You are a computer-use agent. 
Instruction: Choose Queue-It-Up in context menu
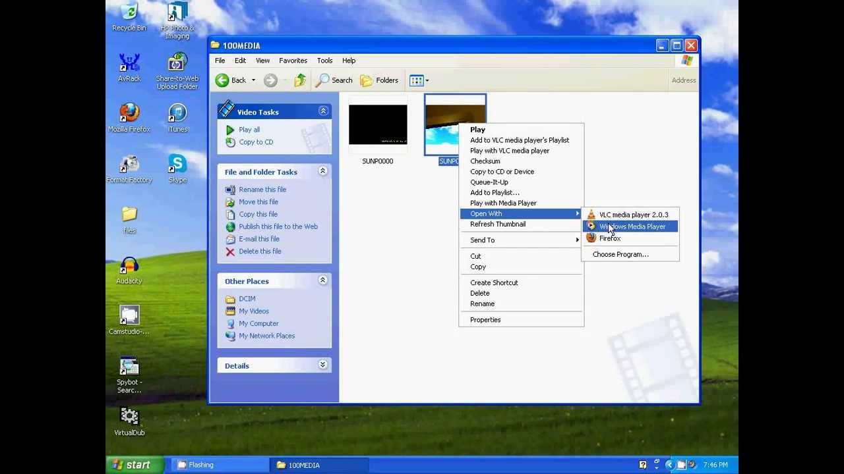[x=521, y=182]
